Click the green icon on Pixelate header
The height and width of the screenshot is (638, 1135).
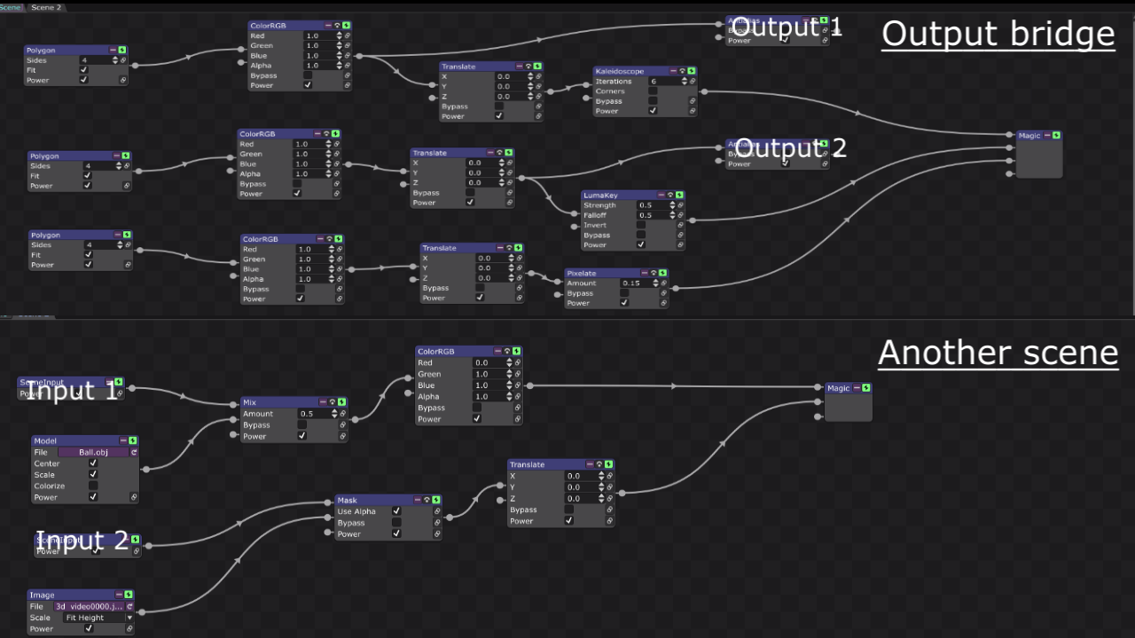coord(663,273)
